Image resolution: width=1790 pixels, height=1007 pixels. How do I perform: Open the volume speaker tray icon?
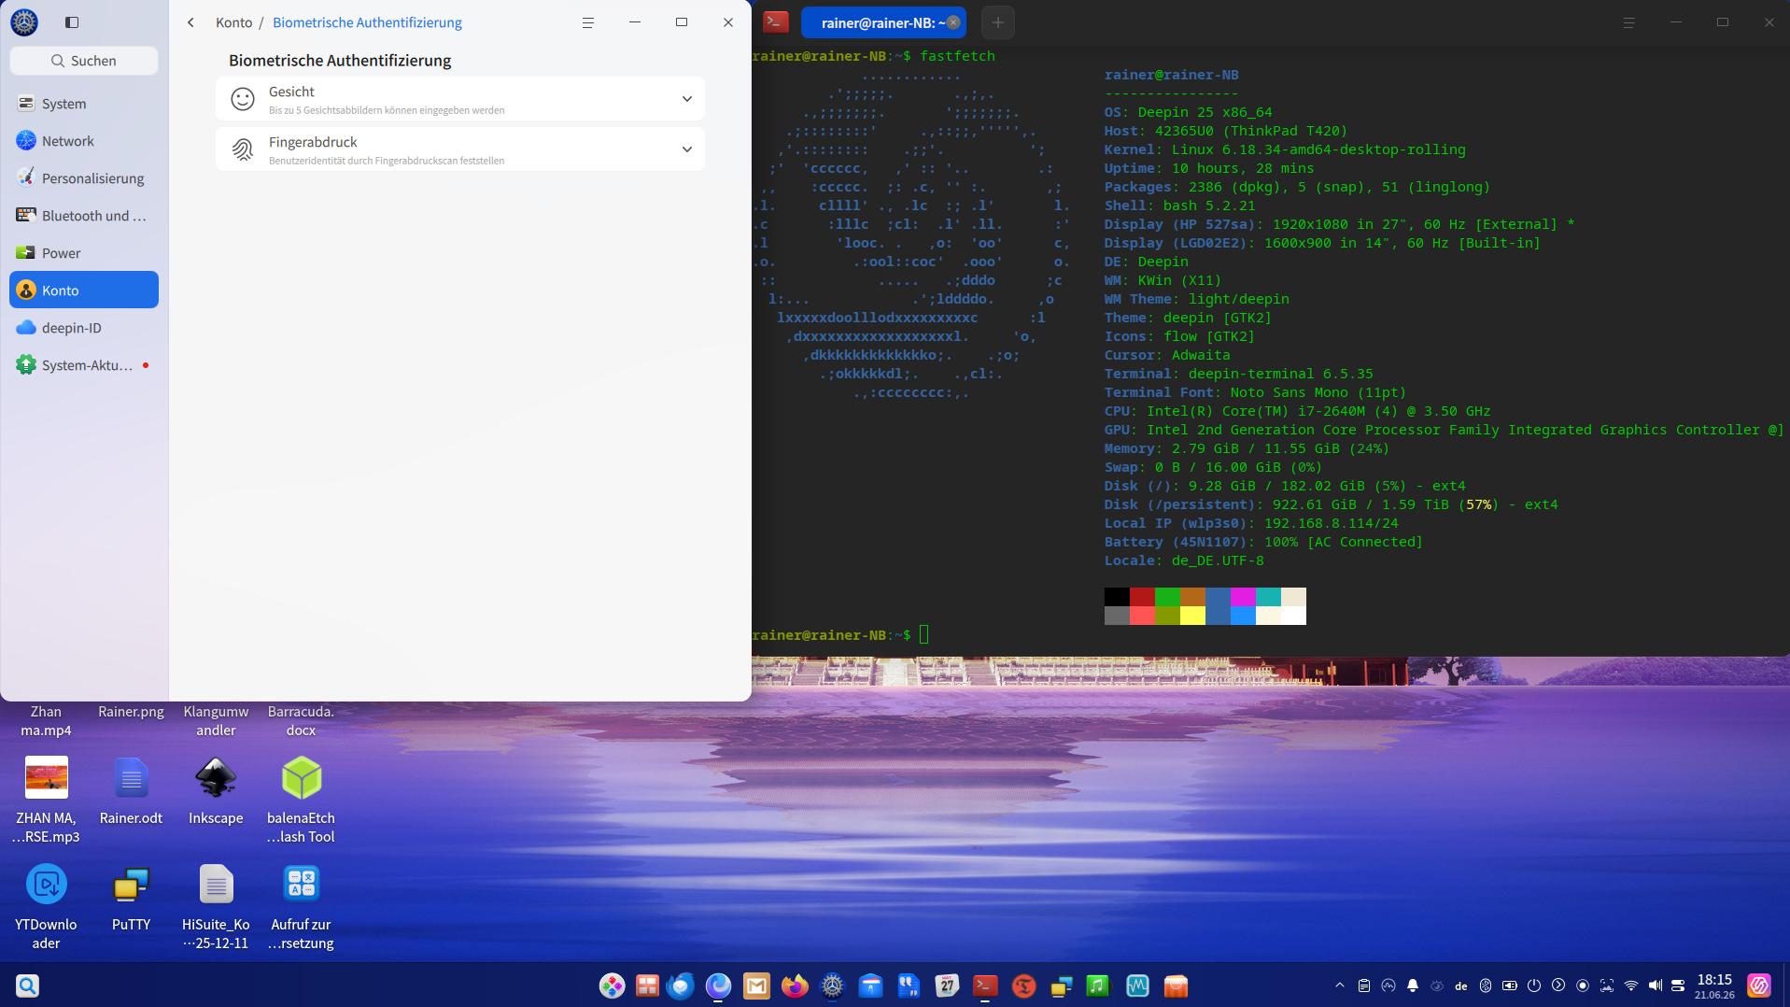click(1656, 986)
